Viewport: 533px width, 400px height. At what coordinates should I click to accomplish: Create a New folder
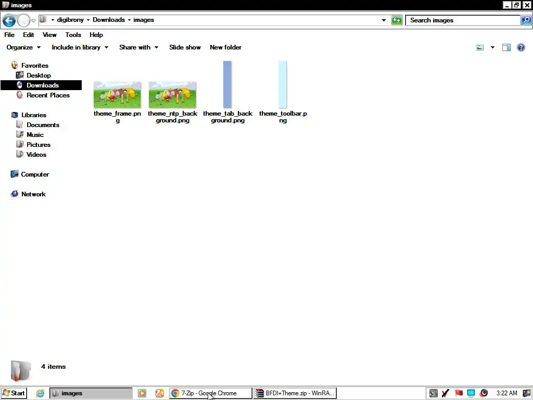click(226, 47)
